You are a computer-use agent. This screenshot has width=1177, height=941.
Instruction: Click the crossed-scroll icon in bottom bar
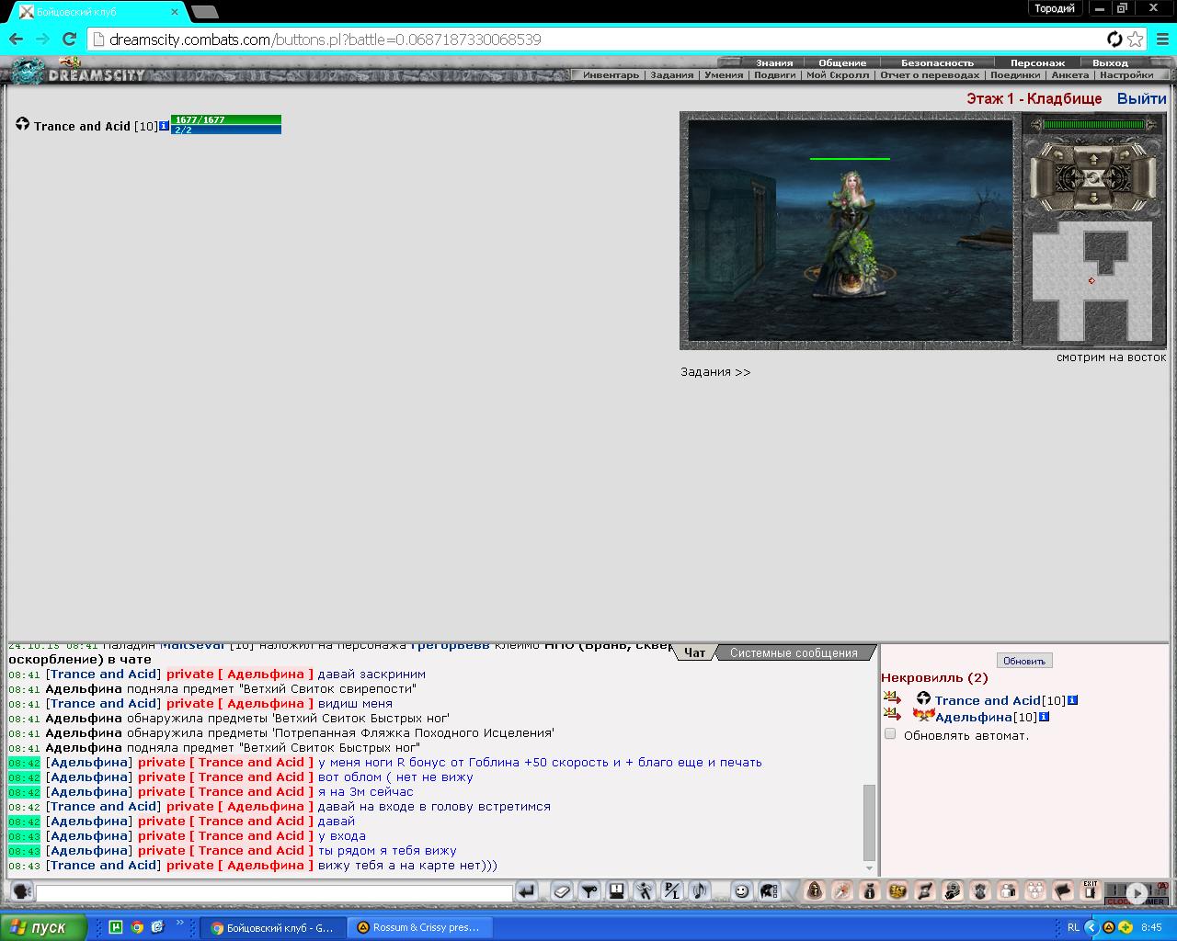tap(924, 890)
